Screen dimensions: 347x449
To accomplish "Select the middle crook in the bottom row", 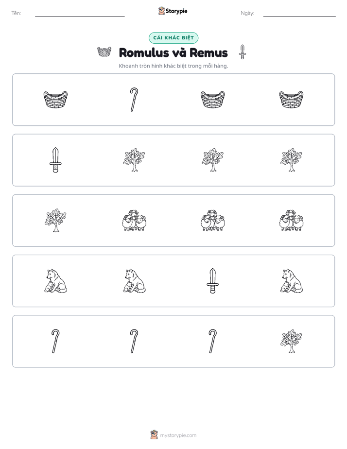I will (134, 341).
